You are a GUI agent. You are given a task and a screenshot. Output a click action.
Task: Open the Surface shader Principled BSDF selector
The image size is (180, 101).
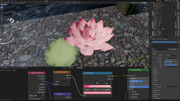point(170,56)
